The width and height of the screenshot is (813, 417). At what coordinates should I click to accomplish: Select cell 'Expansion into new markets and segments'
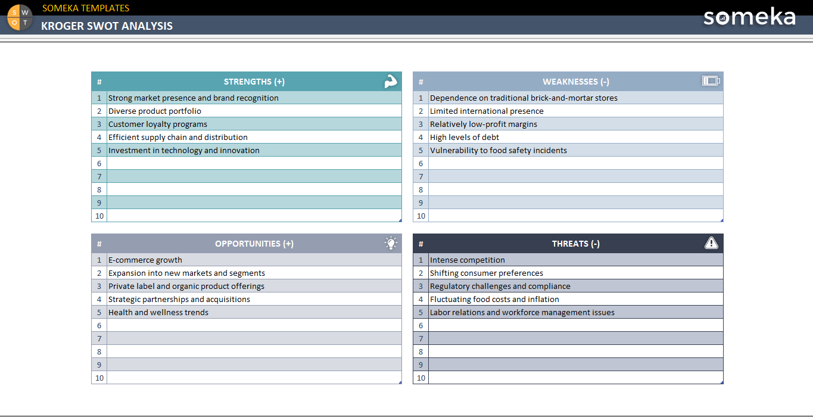(x=254, y=273)
